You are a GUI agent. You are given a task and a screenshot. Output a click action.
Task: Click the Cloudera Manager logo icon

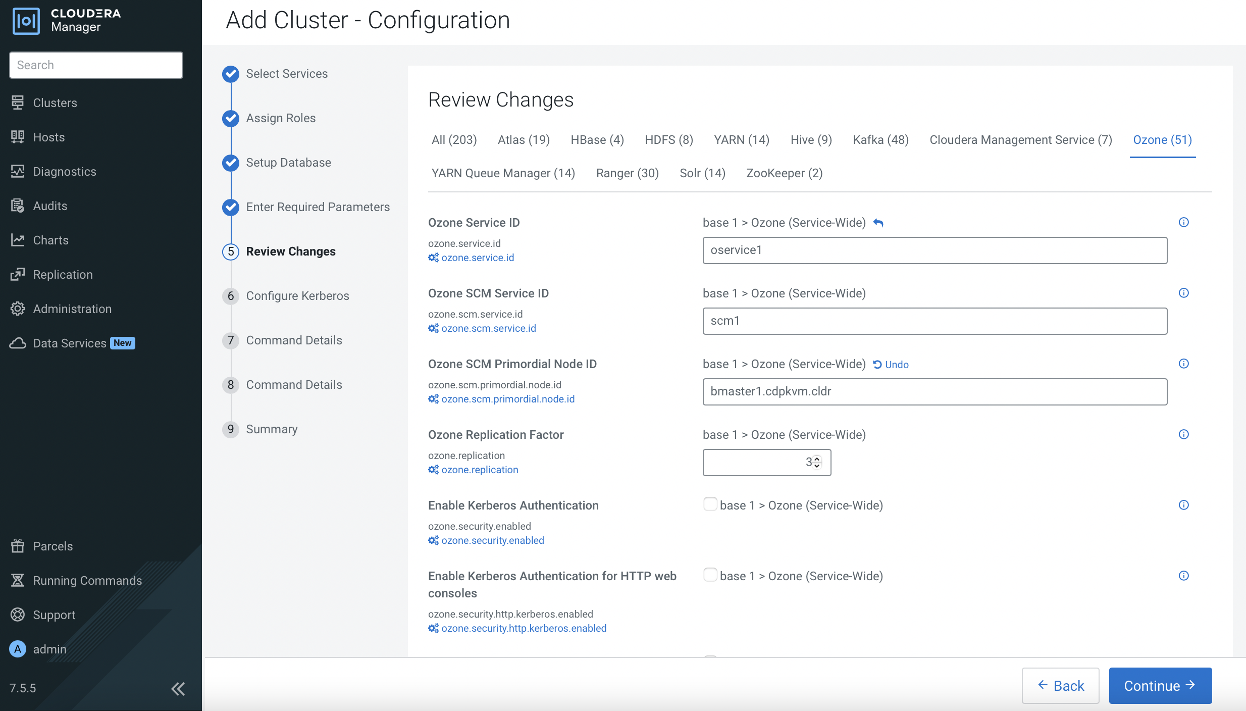26,21
